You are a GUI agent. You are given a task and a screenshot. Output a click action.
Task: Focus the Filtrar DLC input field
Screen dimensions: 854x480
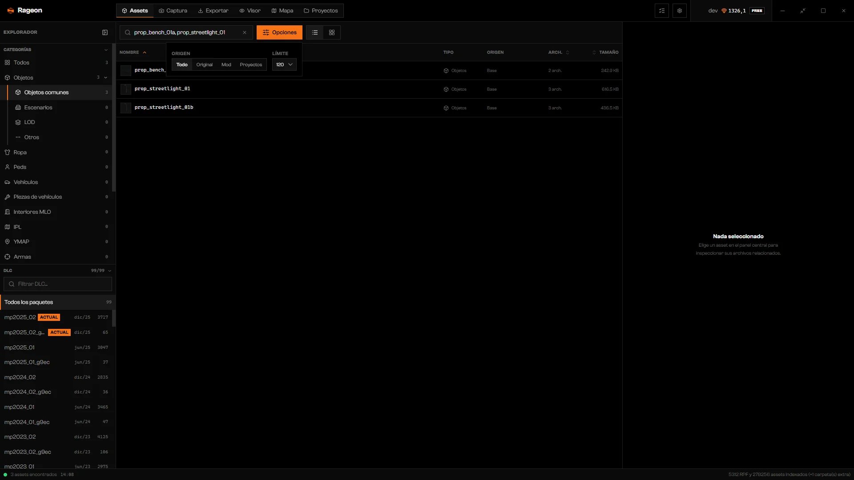click(x=58, y=284)
